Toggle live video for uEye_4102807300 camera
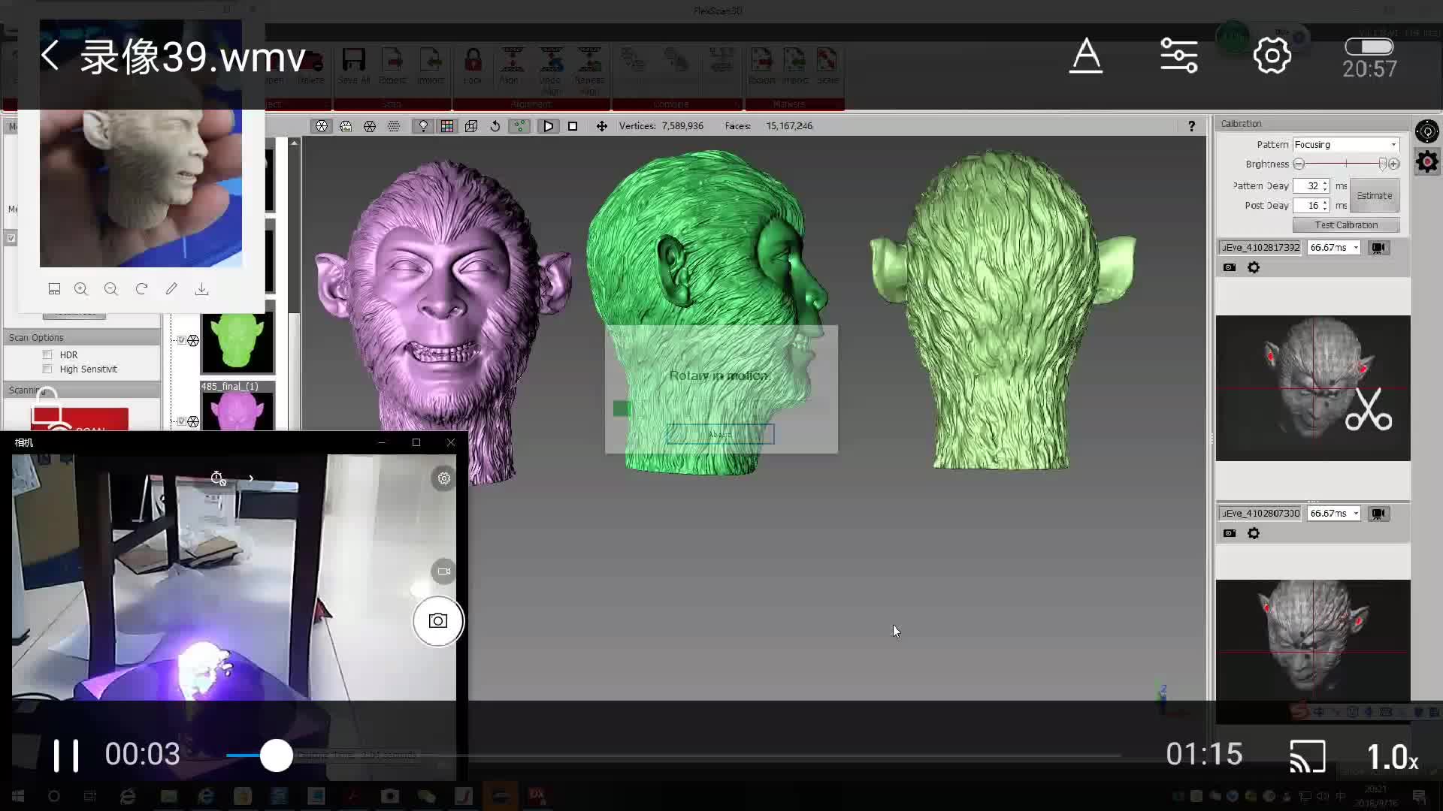The image size is (1443, 811). tap(1378, 513)
